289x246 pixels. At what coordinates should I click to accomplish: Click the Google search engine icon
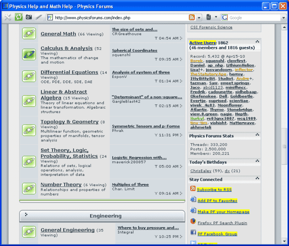click(225, 18)
